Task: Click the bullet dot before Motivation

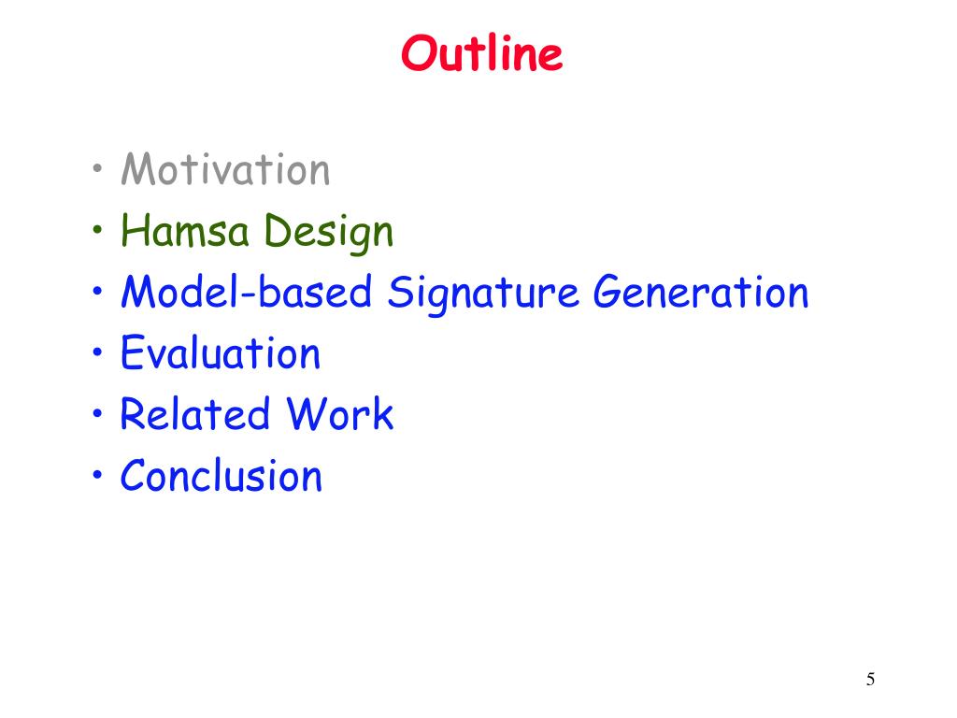Action: (x=97, y=168)
